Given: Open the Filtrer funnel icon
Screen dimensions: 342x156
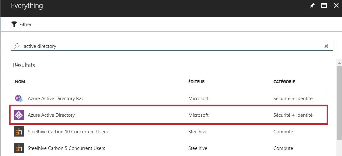Looking at the screenshot, I should pyautogui.click(x=14, y=24).
